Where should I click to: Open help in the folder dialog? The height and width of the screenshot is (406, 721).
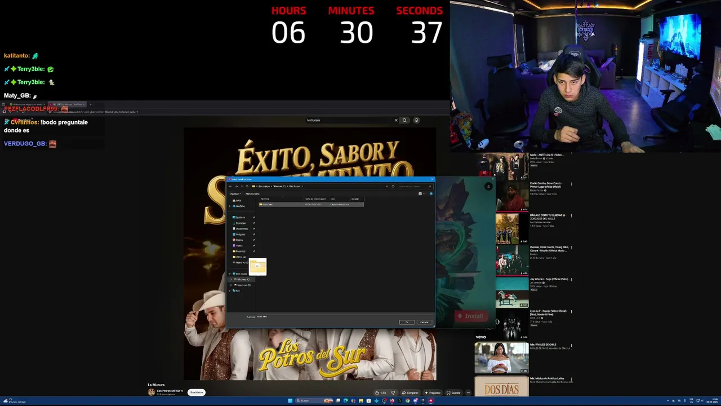pyautogui.click(x=431, y=193)
